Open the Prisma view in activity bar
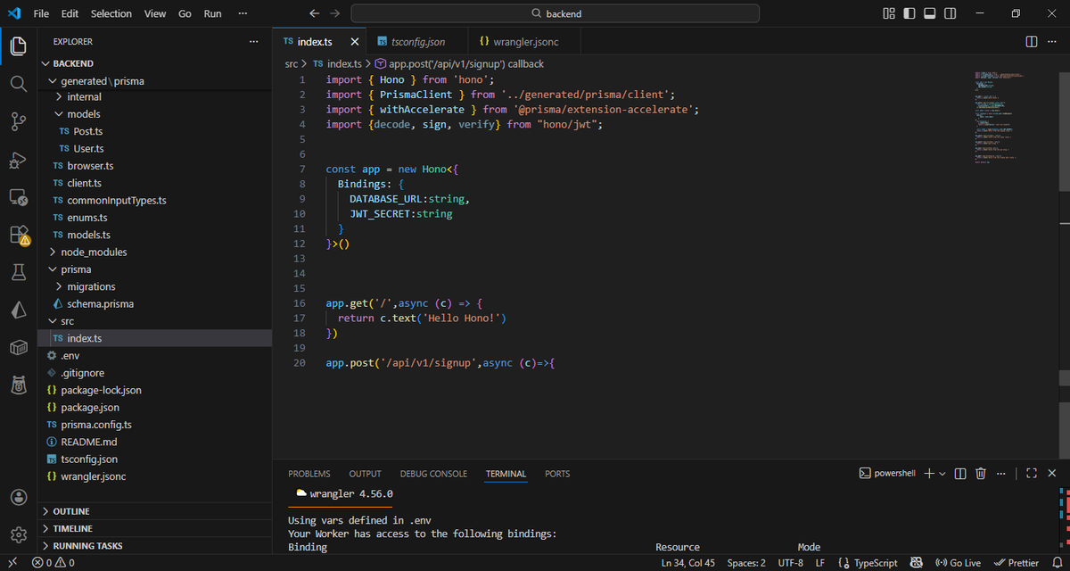Viewport: 1070px width, 571px height. point(18,310)
